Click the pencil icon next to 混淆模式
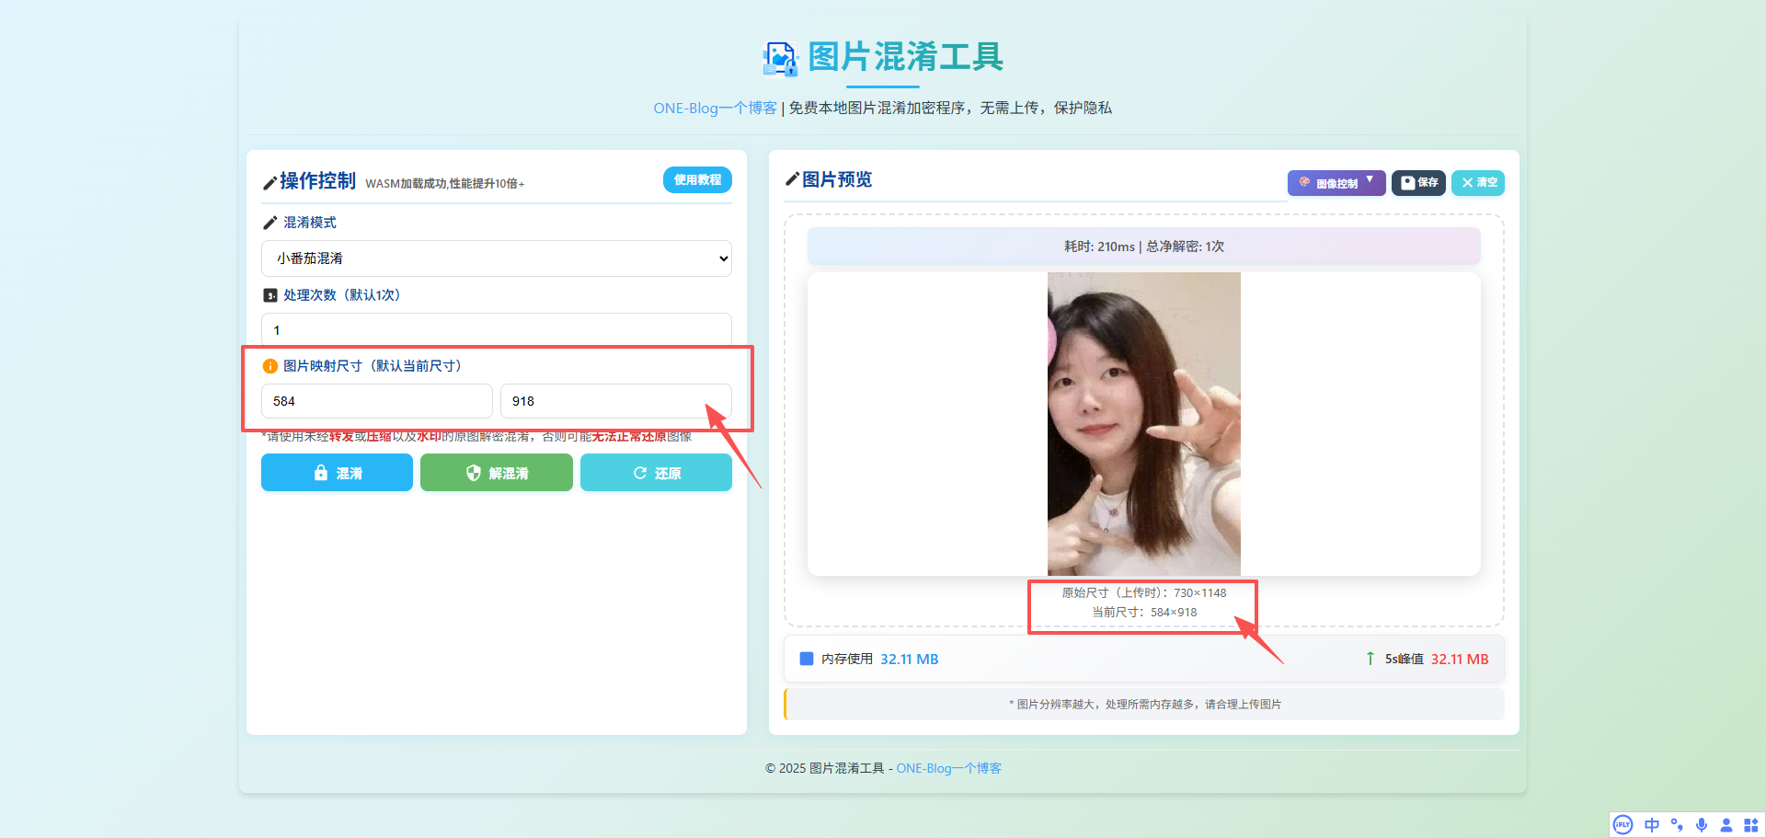This screenshot has width=1766, height=838. [x=270, y=223]
